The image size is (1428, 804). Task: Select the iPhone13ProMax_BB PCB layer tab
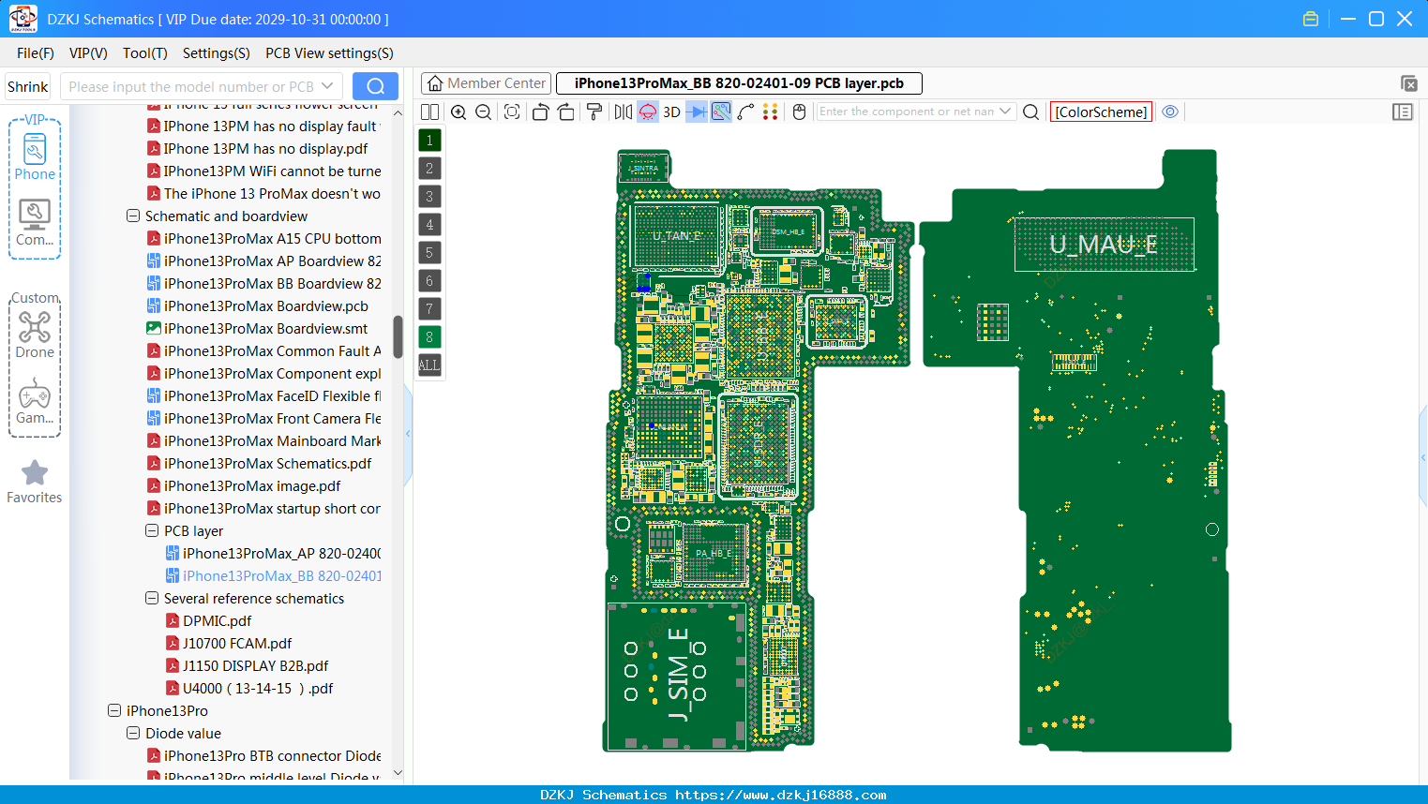pos(739,83)
